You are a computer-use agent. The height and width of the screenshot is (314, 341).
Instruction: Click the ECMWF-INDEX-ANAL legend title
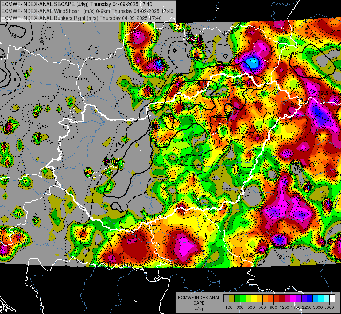coord(199,298)
